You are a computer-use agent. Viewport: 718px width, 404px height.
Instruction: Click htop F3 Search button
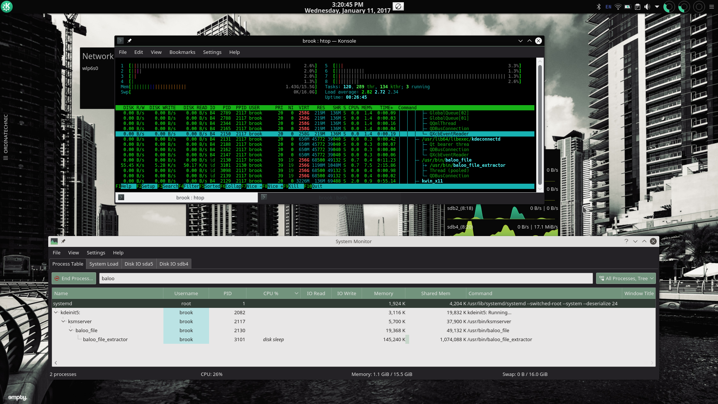168,186
